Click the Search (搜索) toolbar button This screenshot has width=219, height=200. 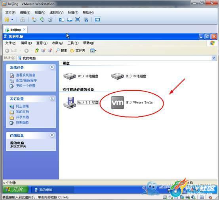coord(61,50)
